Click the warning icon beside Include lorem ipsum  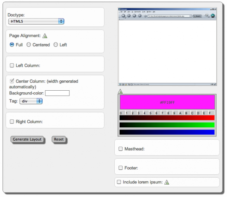point(167,182)
